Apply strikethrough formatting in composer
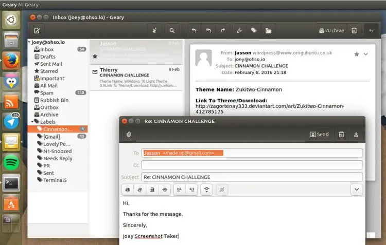386x245 pixels. [x=165, y=190]
